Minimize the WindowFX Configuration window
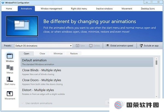Viewport: 164px width, 112px height. [x=147, y=2]
